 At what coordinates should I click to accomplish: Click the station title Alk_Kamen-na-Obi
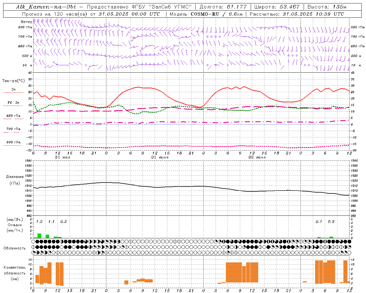46,7
